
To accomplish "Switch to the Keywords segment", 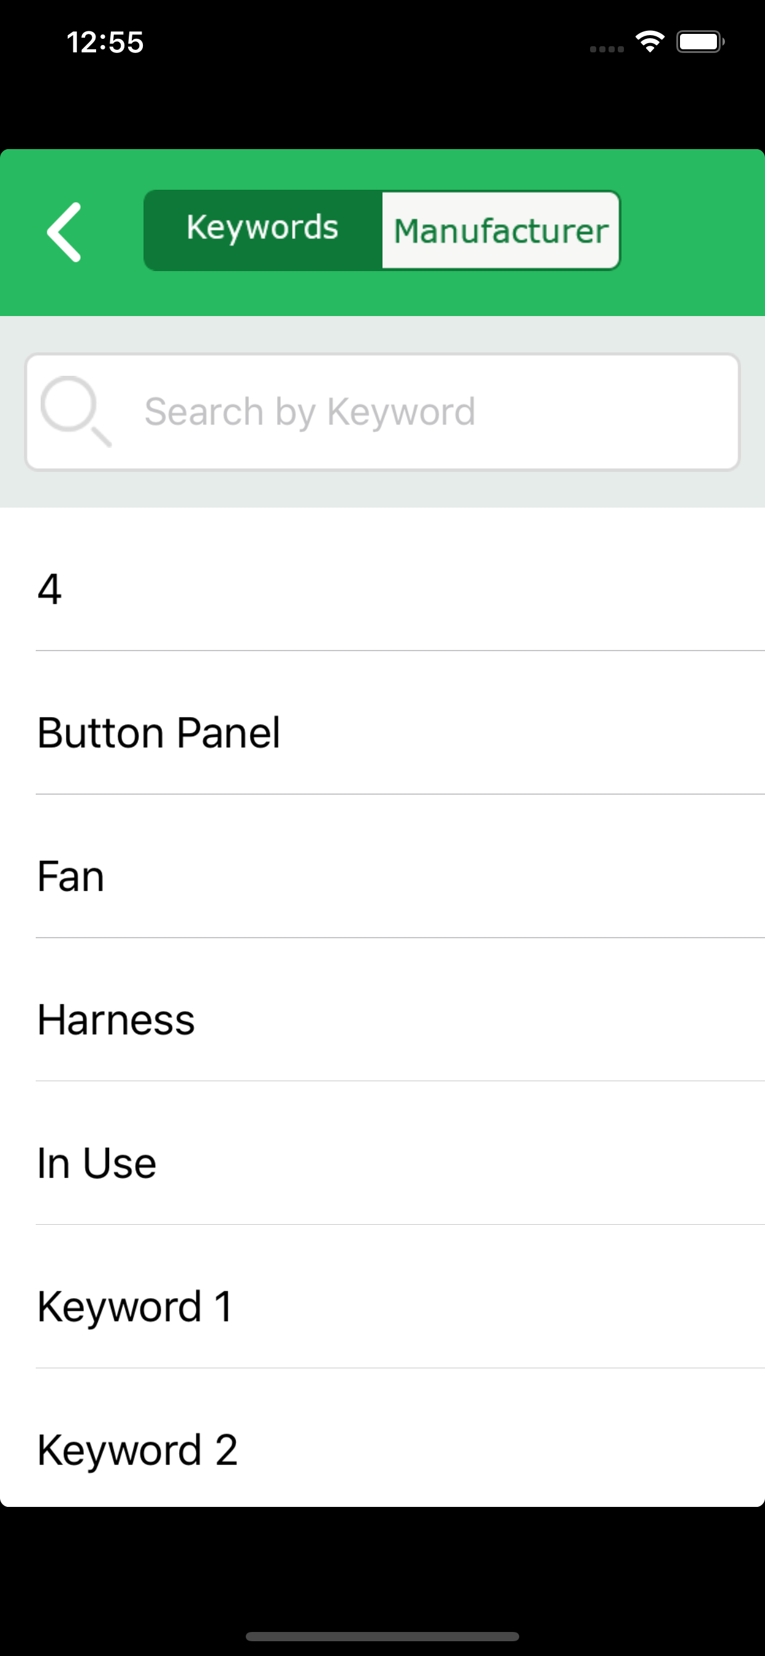I will coord(263,230).
